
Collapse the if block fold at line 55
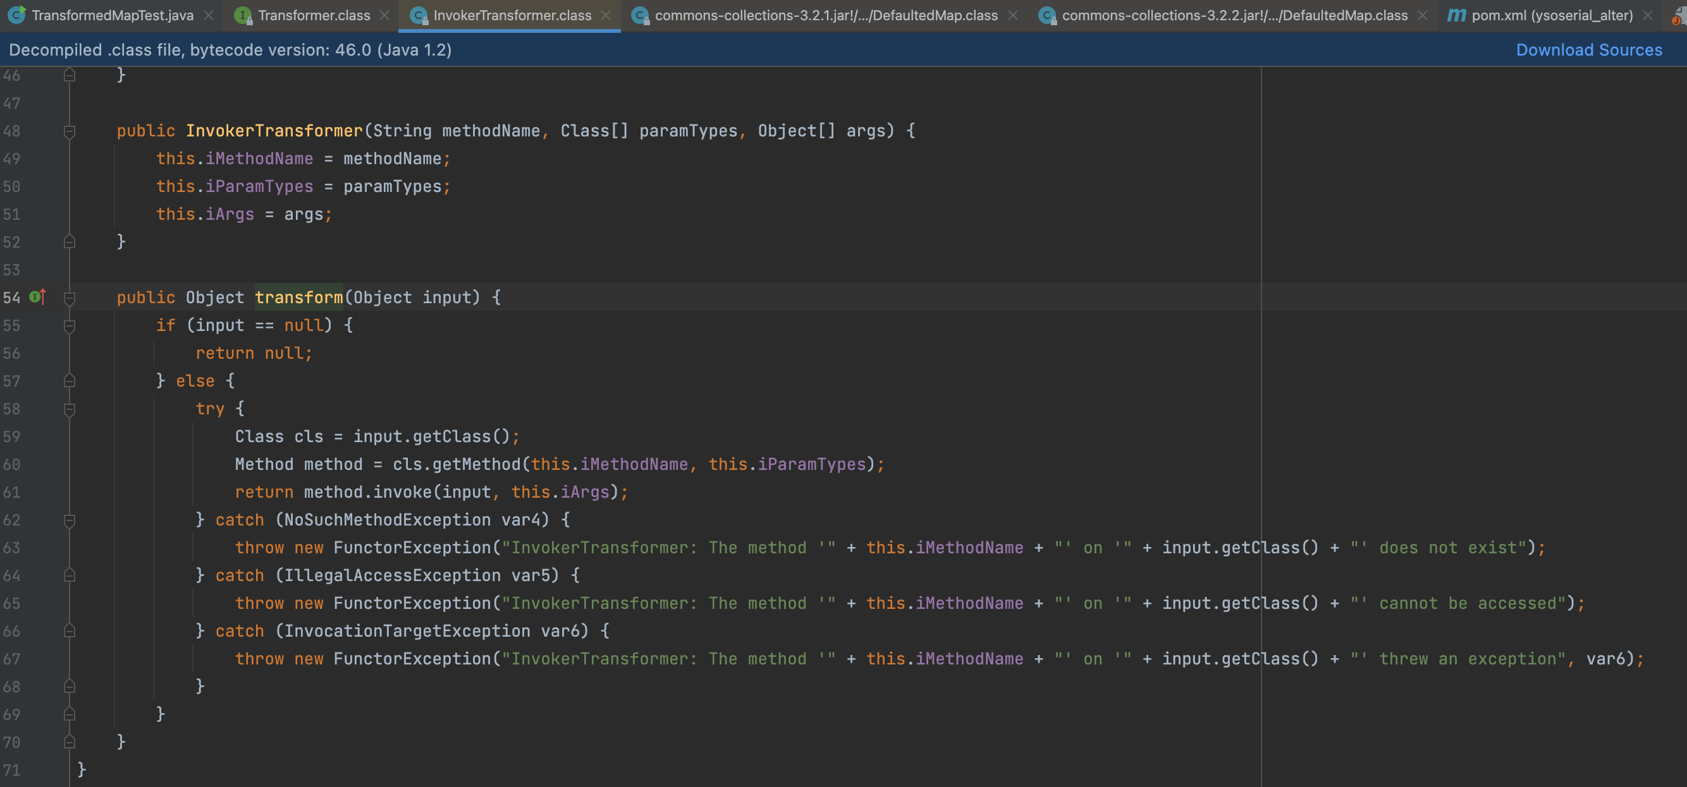(x=70, y=326)
